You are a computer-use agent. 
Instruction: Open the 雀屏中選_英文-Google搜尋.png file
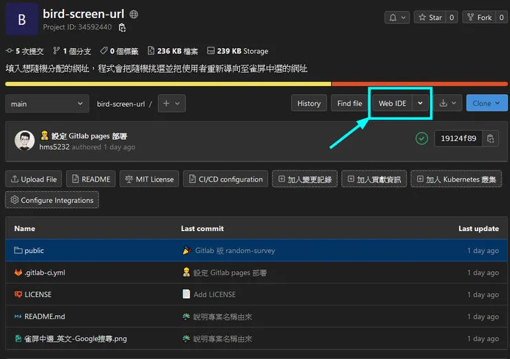click(x=75, y=338)
